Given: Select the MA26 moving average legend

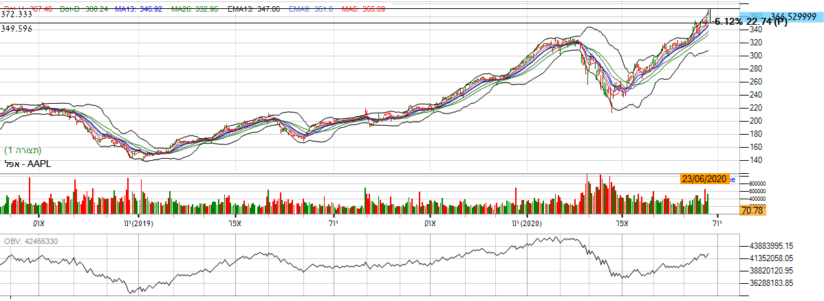Looking at the screenshot, I should [x=182, y=6].
